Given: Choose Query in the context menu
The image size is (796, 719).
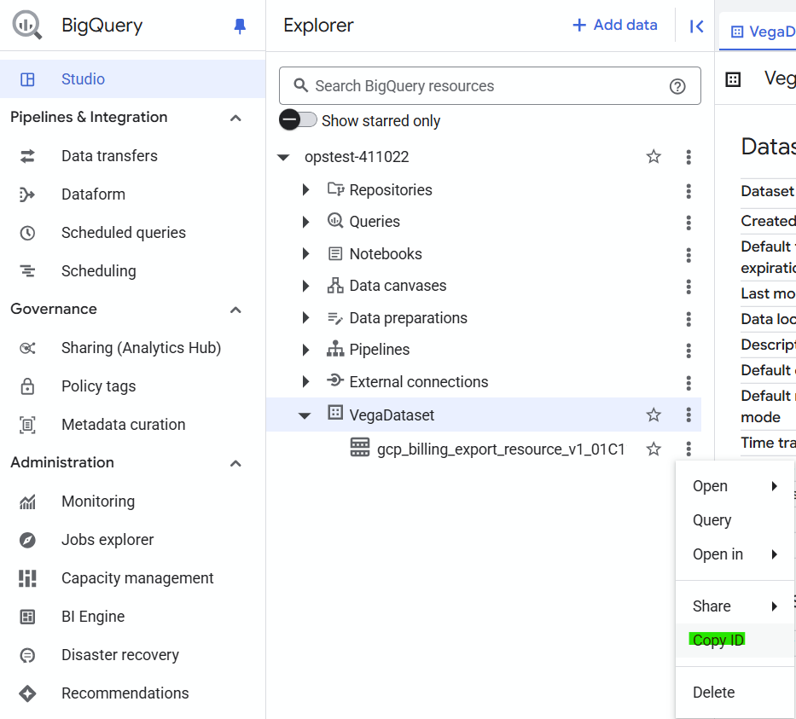Looking at the screenshot, I should [735, 520].
